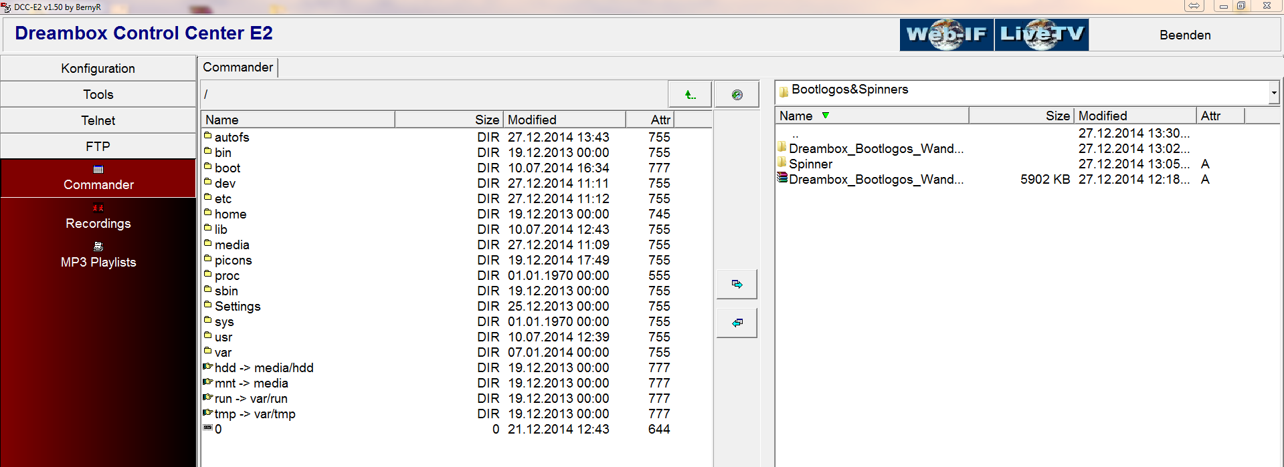The image size is (1284, 467).
Task: Open the FTP section
Action: click(x=98, y=147)
